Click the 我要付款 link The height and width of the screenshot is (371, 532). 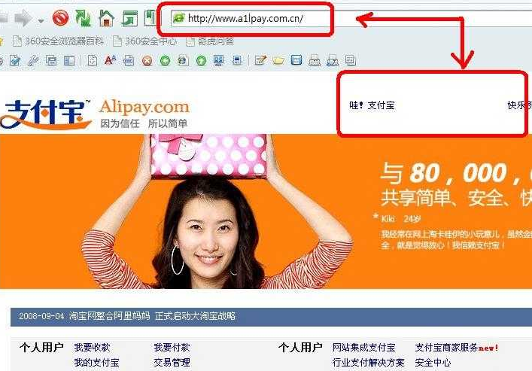(x=172, y=348)
